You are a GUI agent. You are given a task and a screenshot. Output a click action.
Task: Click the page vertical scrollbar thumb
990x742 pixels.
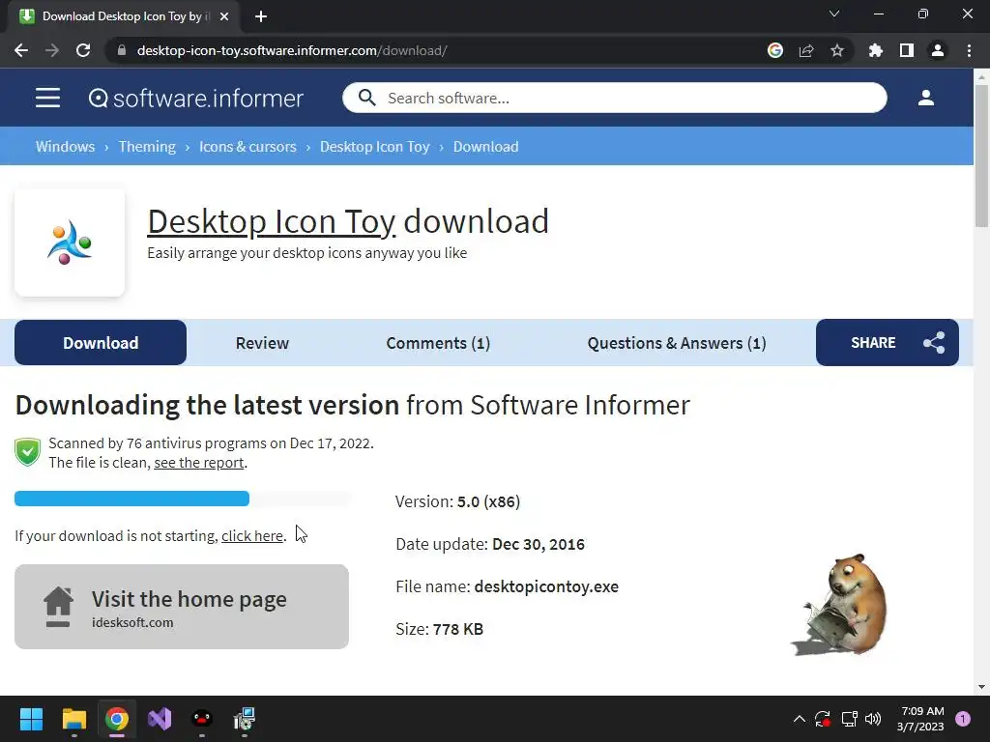point(981,155)
